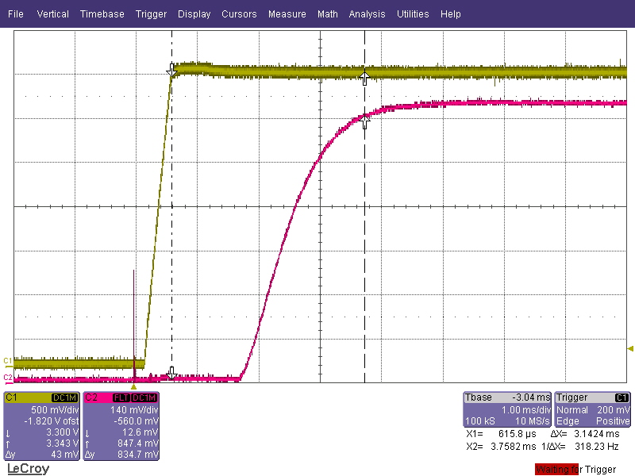
Task: Open the Trigger menu
Action: pyautogui.click(x=151, y=14)
